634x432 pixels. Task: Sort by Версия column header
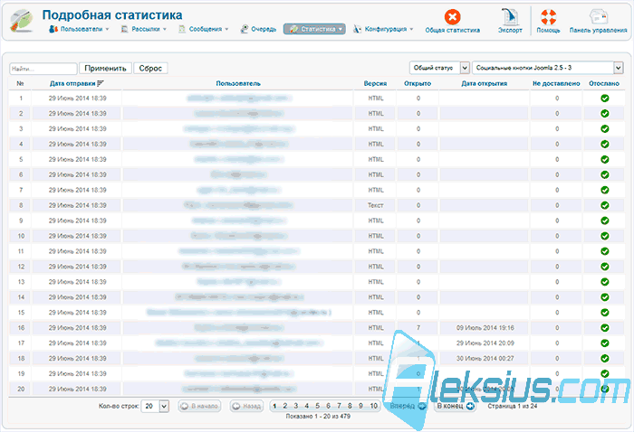pos(375,83)
